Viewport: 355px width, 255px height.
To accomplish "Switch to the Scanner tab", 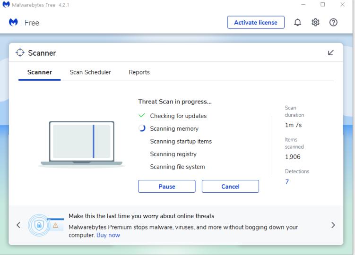I will tap(40, 72).
